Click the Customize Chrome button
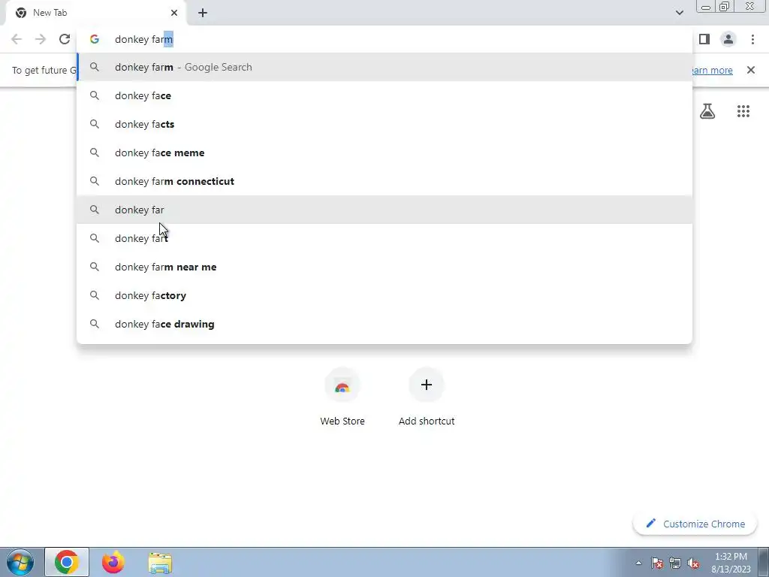The image size is (769, 577). pyautogui.click(x=695, y=524)
